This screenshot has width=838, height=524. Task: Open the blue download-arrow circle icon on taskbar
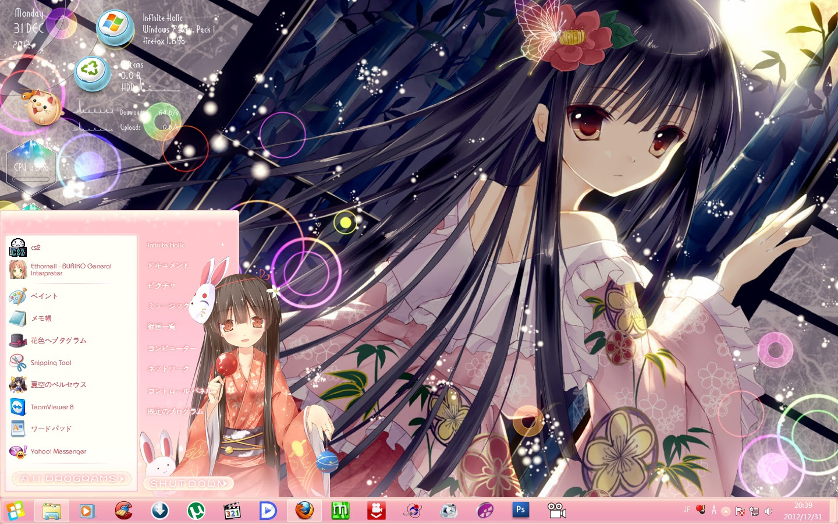(x=159, y=511)
